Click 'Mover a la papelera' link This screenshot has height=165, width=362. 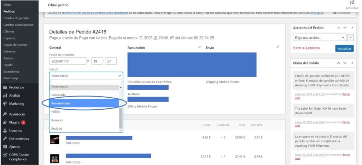[306, 48]
